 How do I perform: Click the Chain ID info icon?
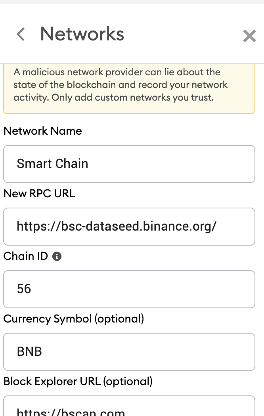pyautogui.click(x=57, y=256)
